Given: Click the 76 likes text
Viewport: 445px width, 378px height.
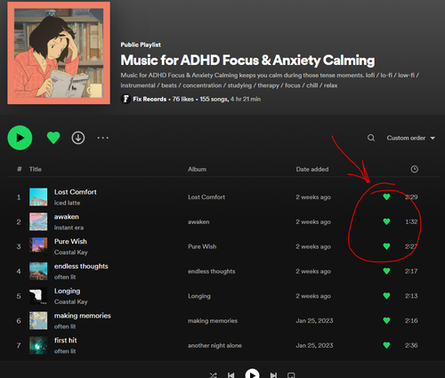Looking at the screenshot, I should pyautogui.click(x=183, y=99).
